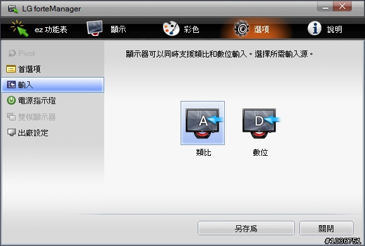
Task: Open the 說明 tab
Action: coord(325,29)
